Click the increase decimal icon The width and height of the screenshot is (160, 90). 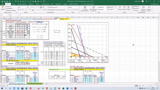(x=76, y=10)
